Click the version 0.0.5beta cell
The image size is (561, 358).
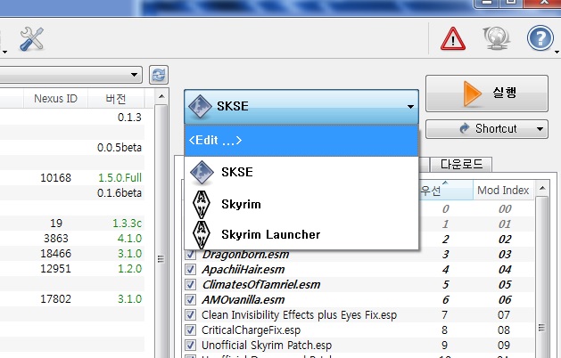120,147
